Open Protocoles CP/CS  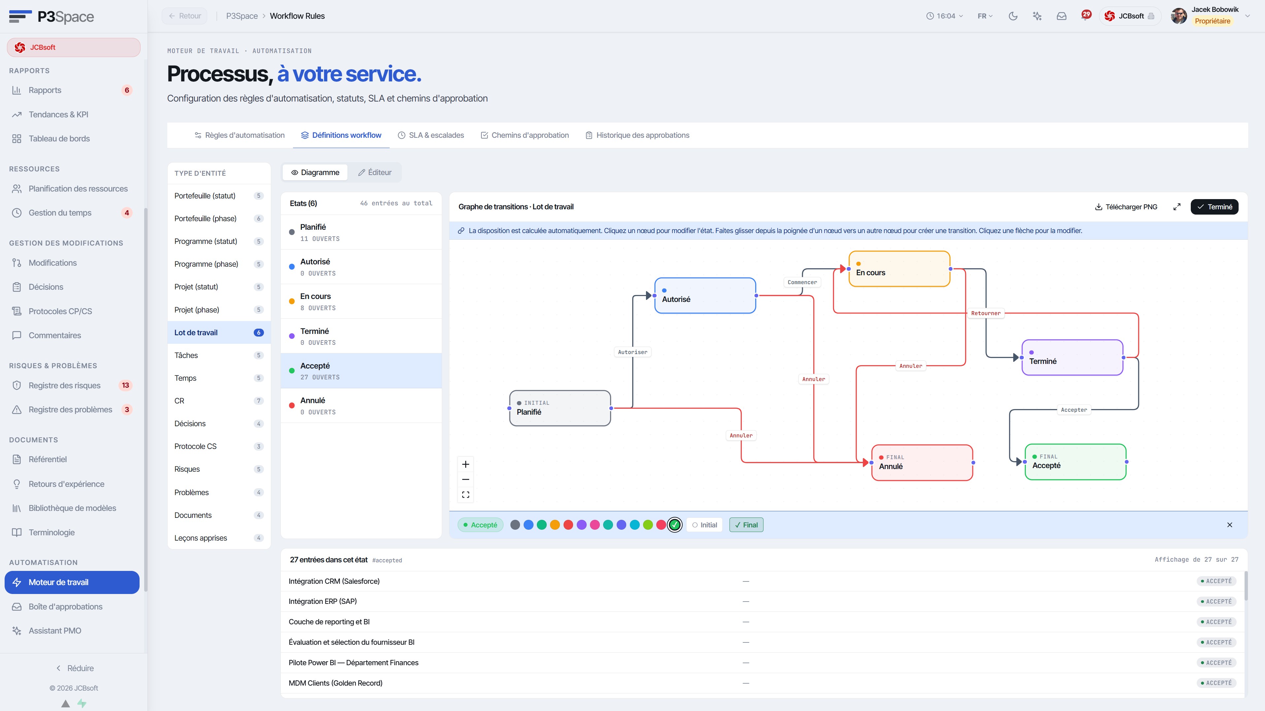pyautogui.click(x=73, y=311)
